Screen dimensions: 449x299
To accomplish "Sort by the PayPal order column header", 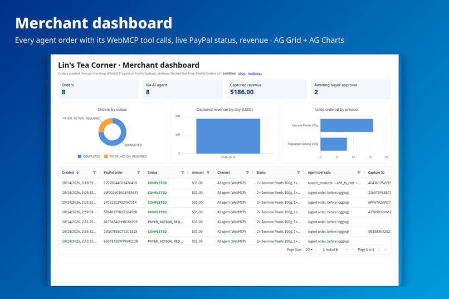I will tap(113, 173).
